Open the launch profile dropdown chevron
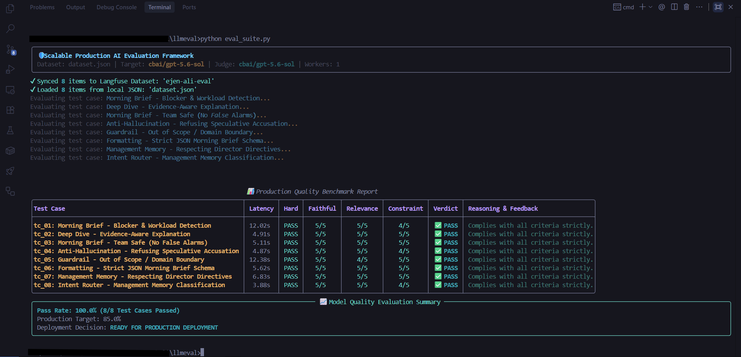 tap(651, 7)
